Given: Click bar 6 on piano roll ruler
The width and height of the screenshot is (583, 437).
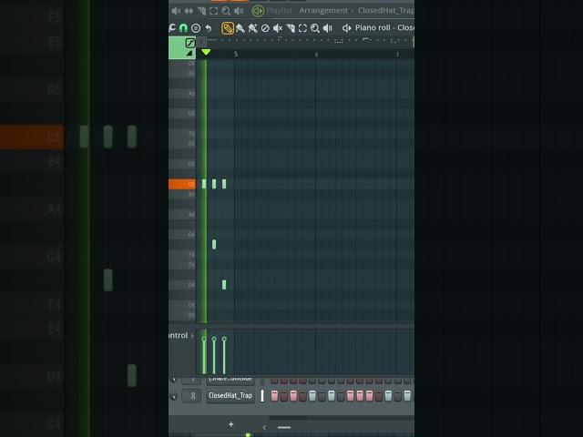Looking at the screenshot, I should tap(316, 55).
